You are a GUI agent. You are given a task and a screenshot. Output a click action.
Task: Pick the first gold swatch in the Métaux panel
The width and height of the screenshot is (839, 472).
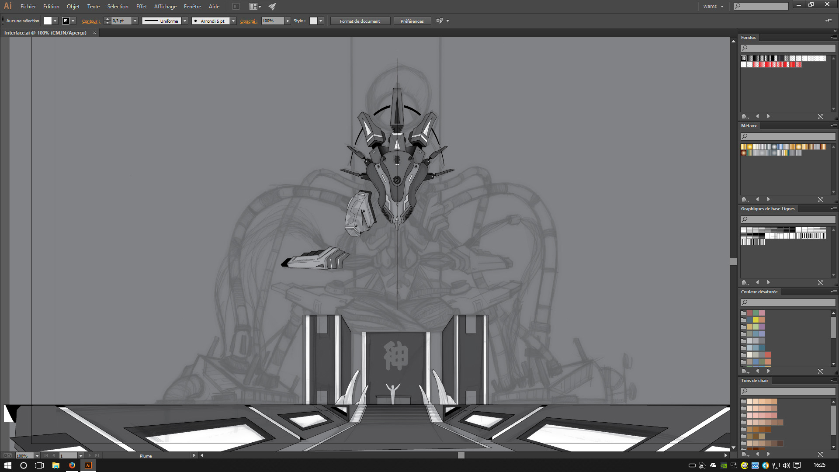(x=743, y=147)
